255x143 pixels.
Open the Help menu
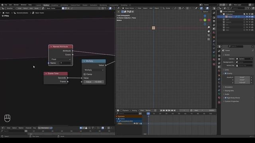(30, 5)
